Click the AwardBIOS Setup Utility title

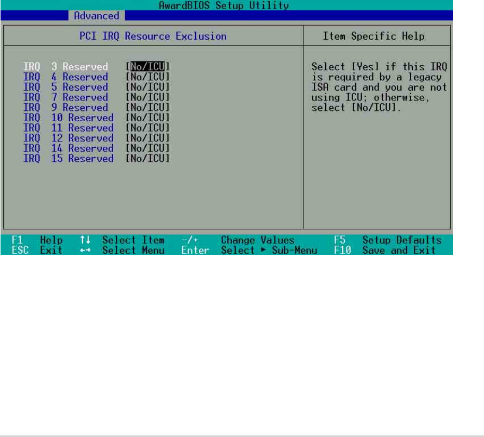[x=224, y=5]
